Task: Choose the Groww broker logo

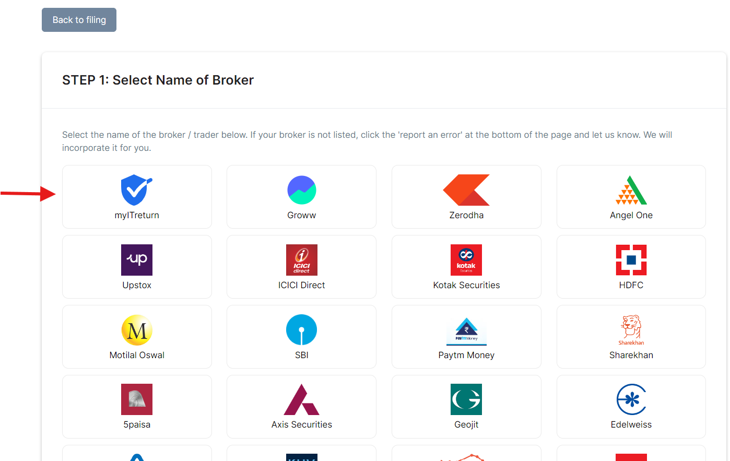Action: click(x=302, y=190)
